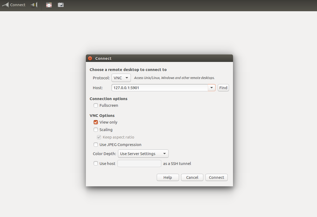Click the Host address input field

(x=160, y=88)
